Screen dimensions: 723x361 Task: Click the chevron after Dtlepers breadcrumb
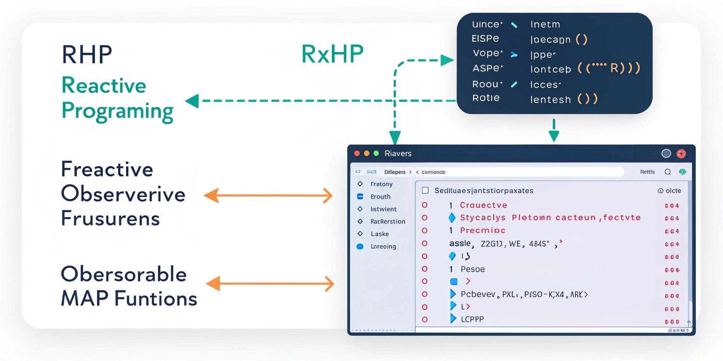[x=410, y=172]
